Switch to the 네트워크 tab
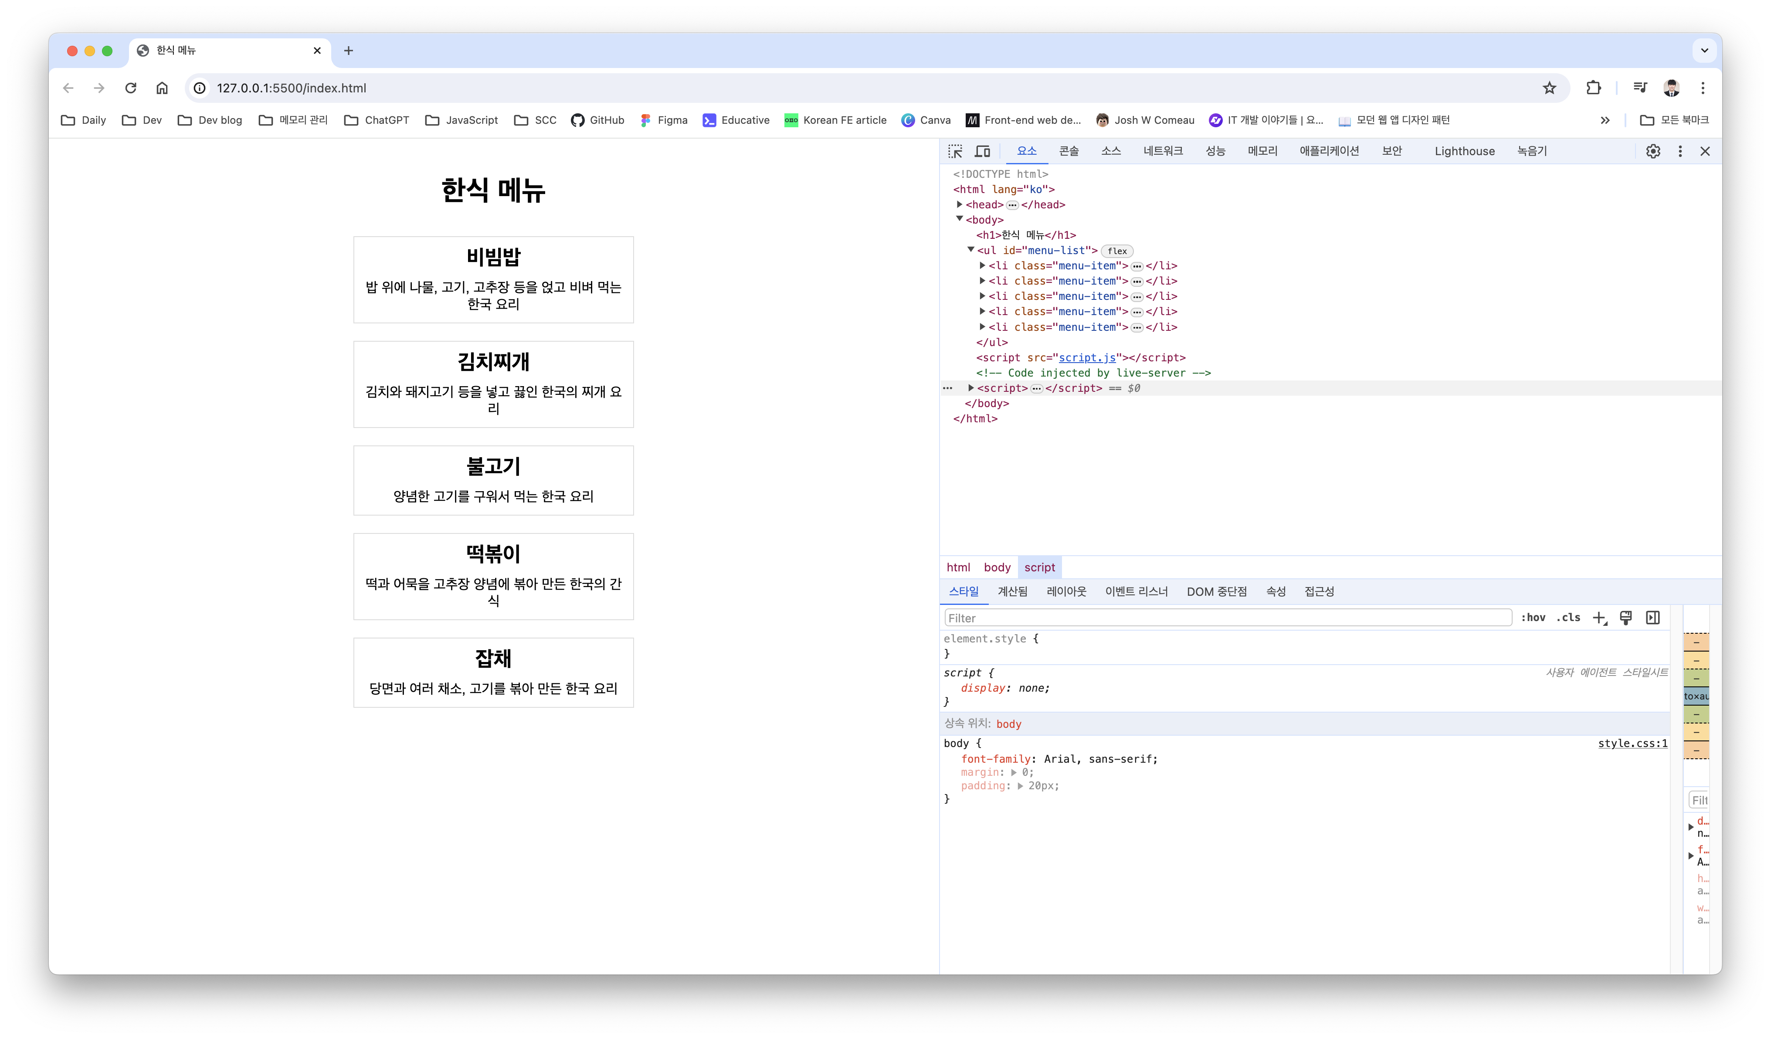Viewport: 1771px width, 1039px height. (1163, 151)
